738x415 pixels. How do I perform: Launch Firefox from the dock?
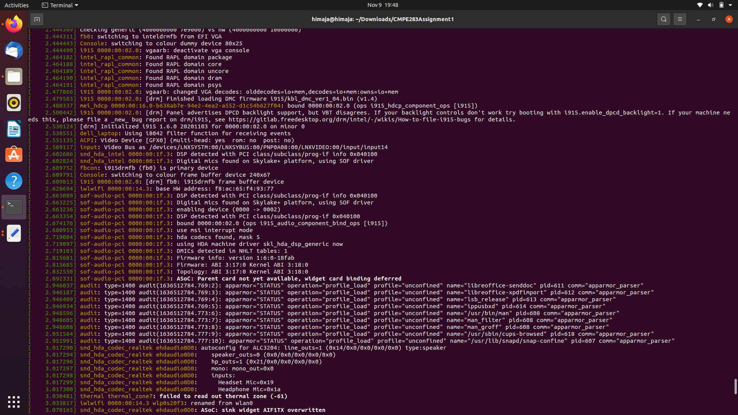coord(14,24)
